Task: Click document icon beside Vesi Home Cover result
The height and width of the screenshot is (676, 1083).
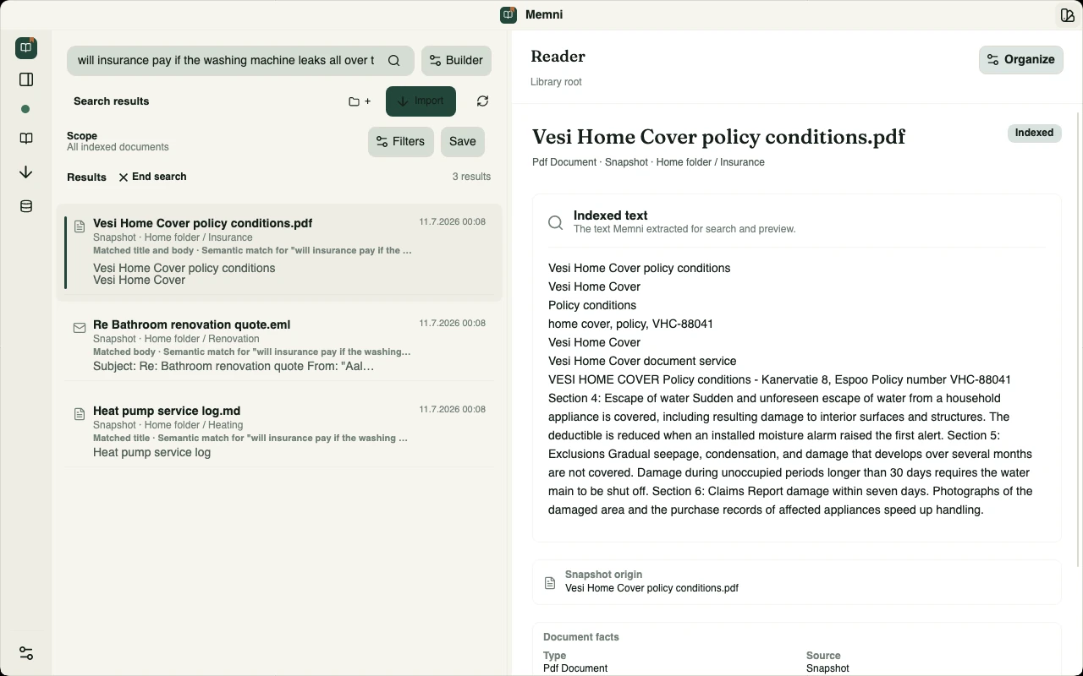Action: click(80, 226)
